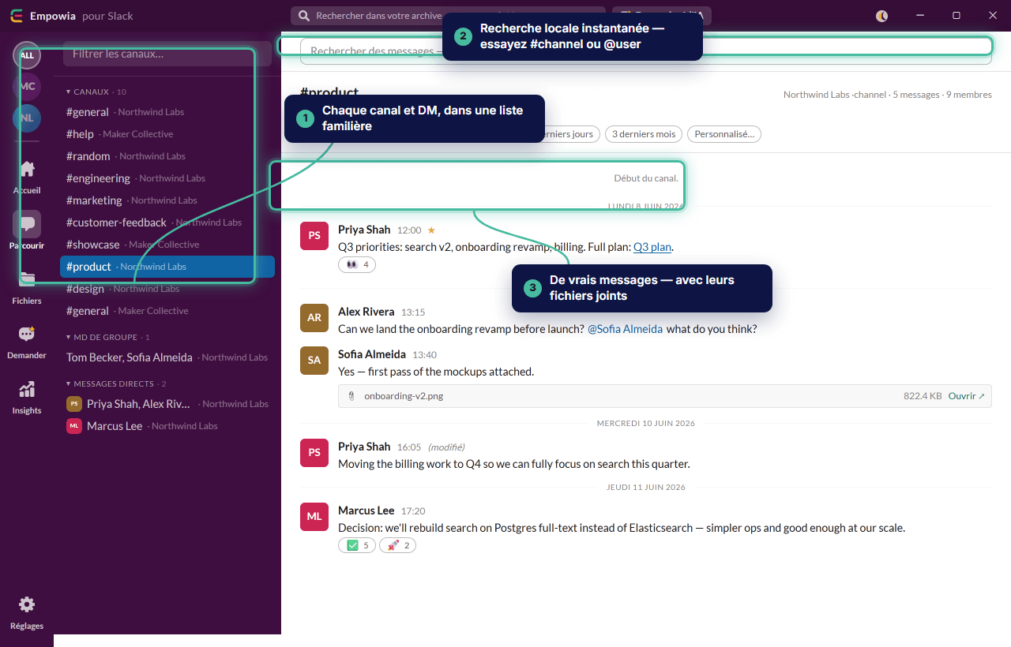Open the Accueil home icon
Screen dimensions: 1011x647
click(27, 169)
